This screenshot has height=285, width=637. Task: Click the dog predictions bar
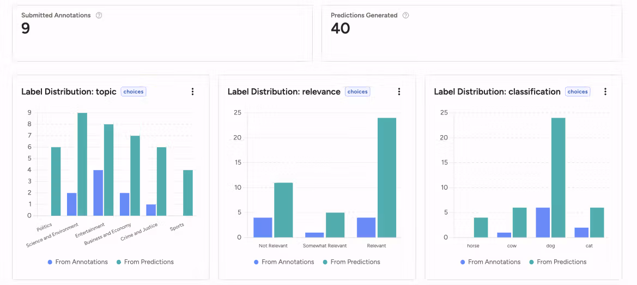pyautogui.click(x=558, y=178)
